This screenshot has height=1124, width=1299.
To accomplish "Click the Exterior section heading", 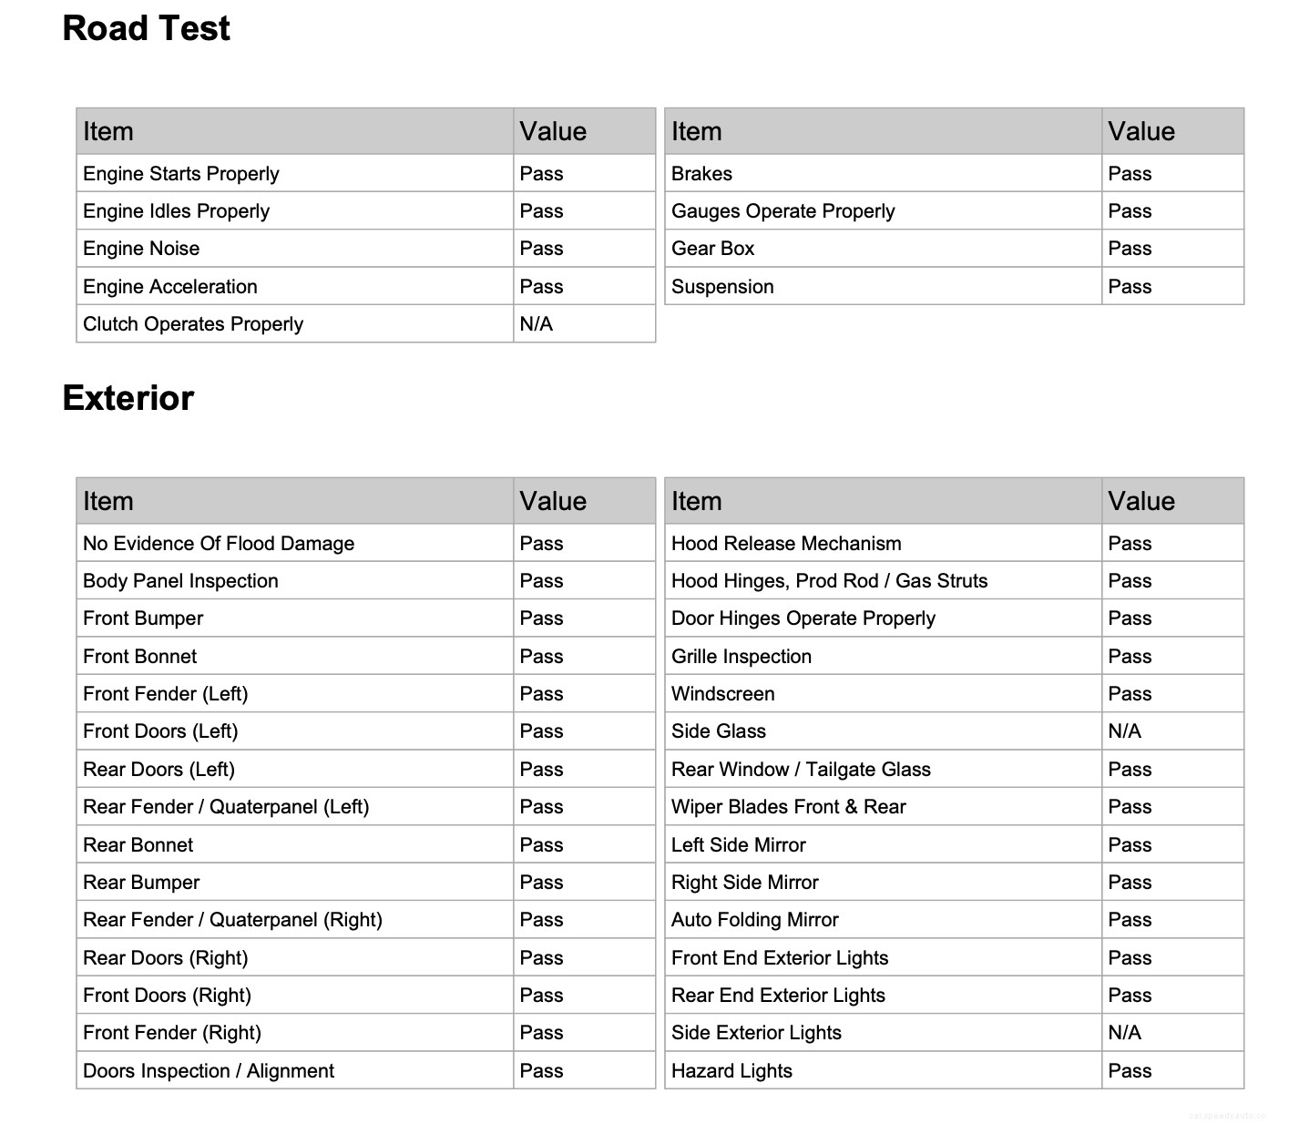I will coord(128,398).
